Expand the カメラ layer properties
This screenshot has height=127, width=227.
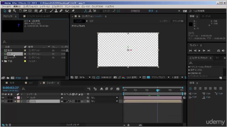point(15,98)
